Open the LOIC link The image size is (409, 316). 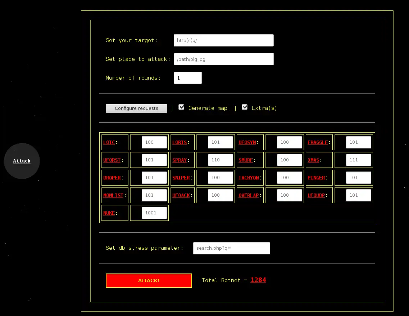point(109,142)
